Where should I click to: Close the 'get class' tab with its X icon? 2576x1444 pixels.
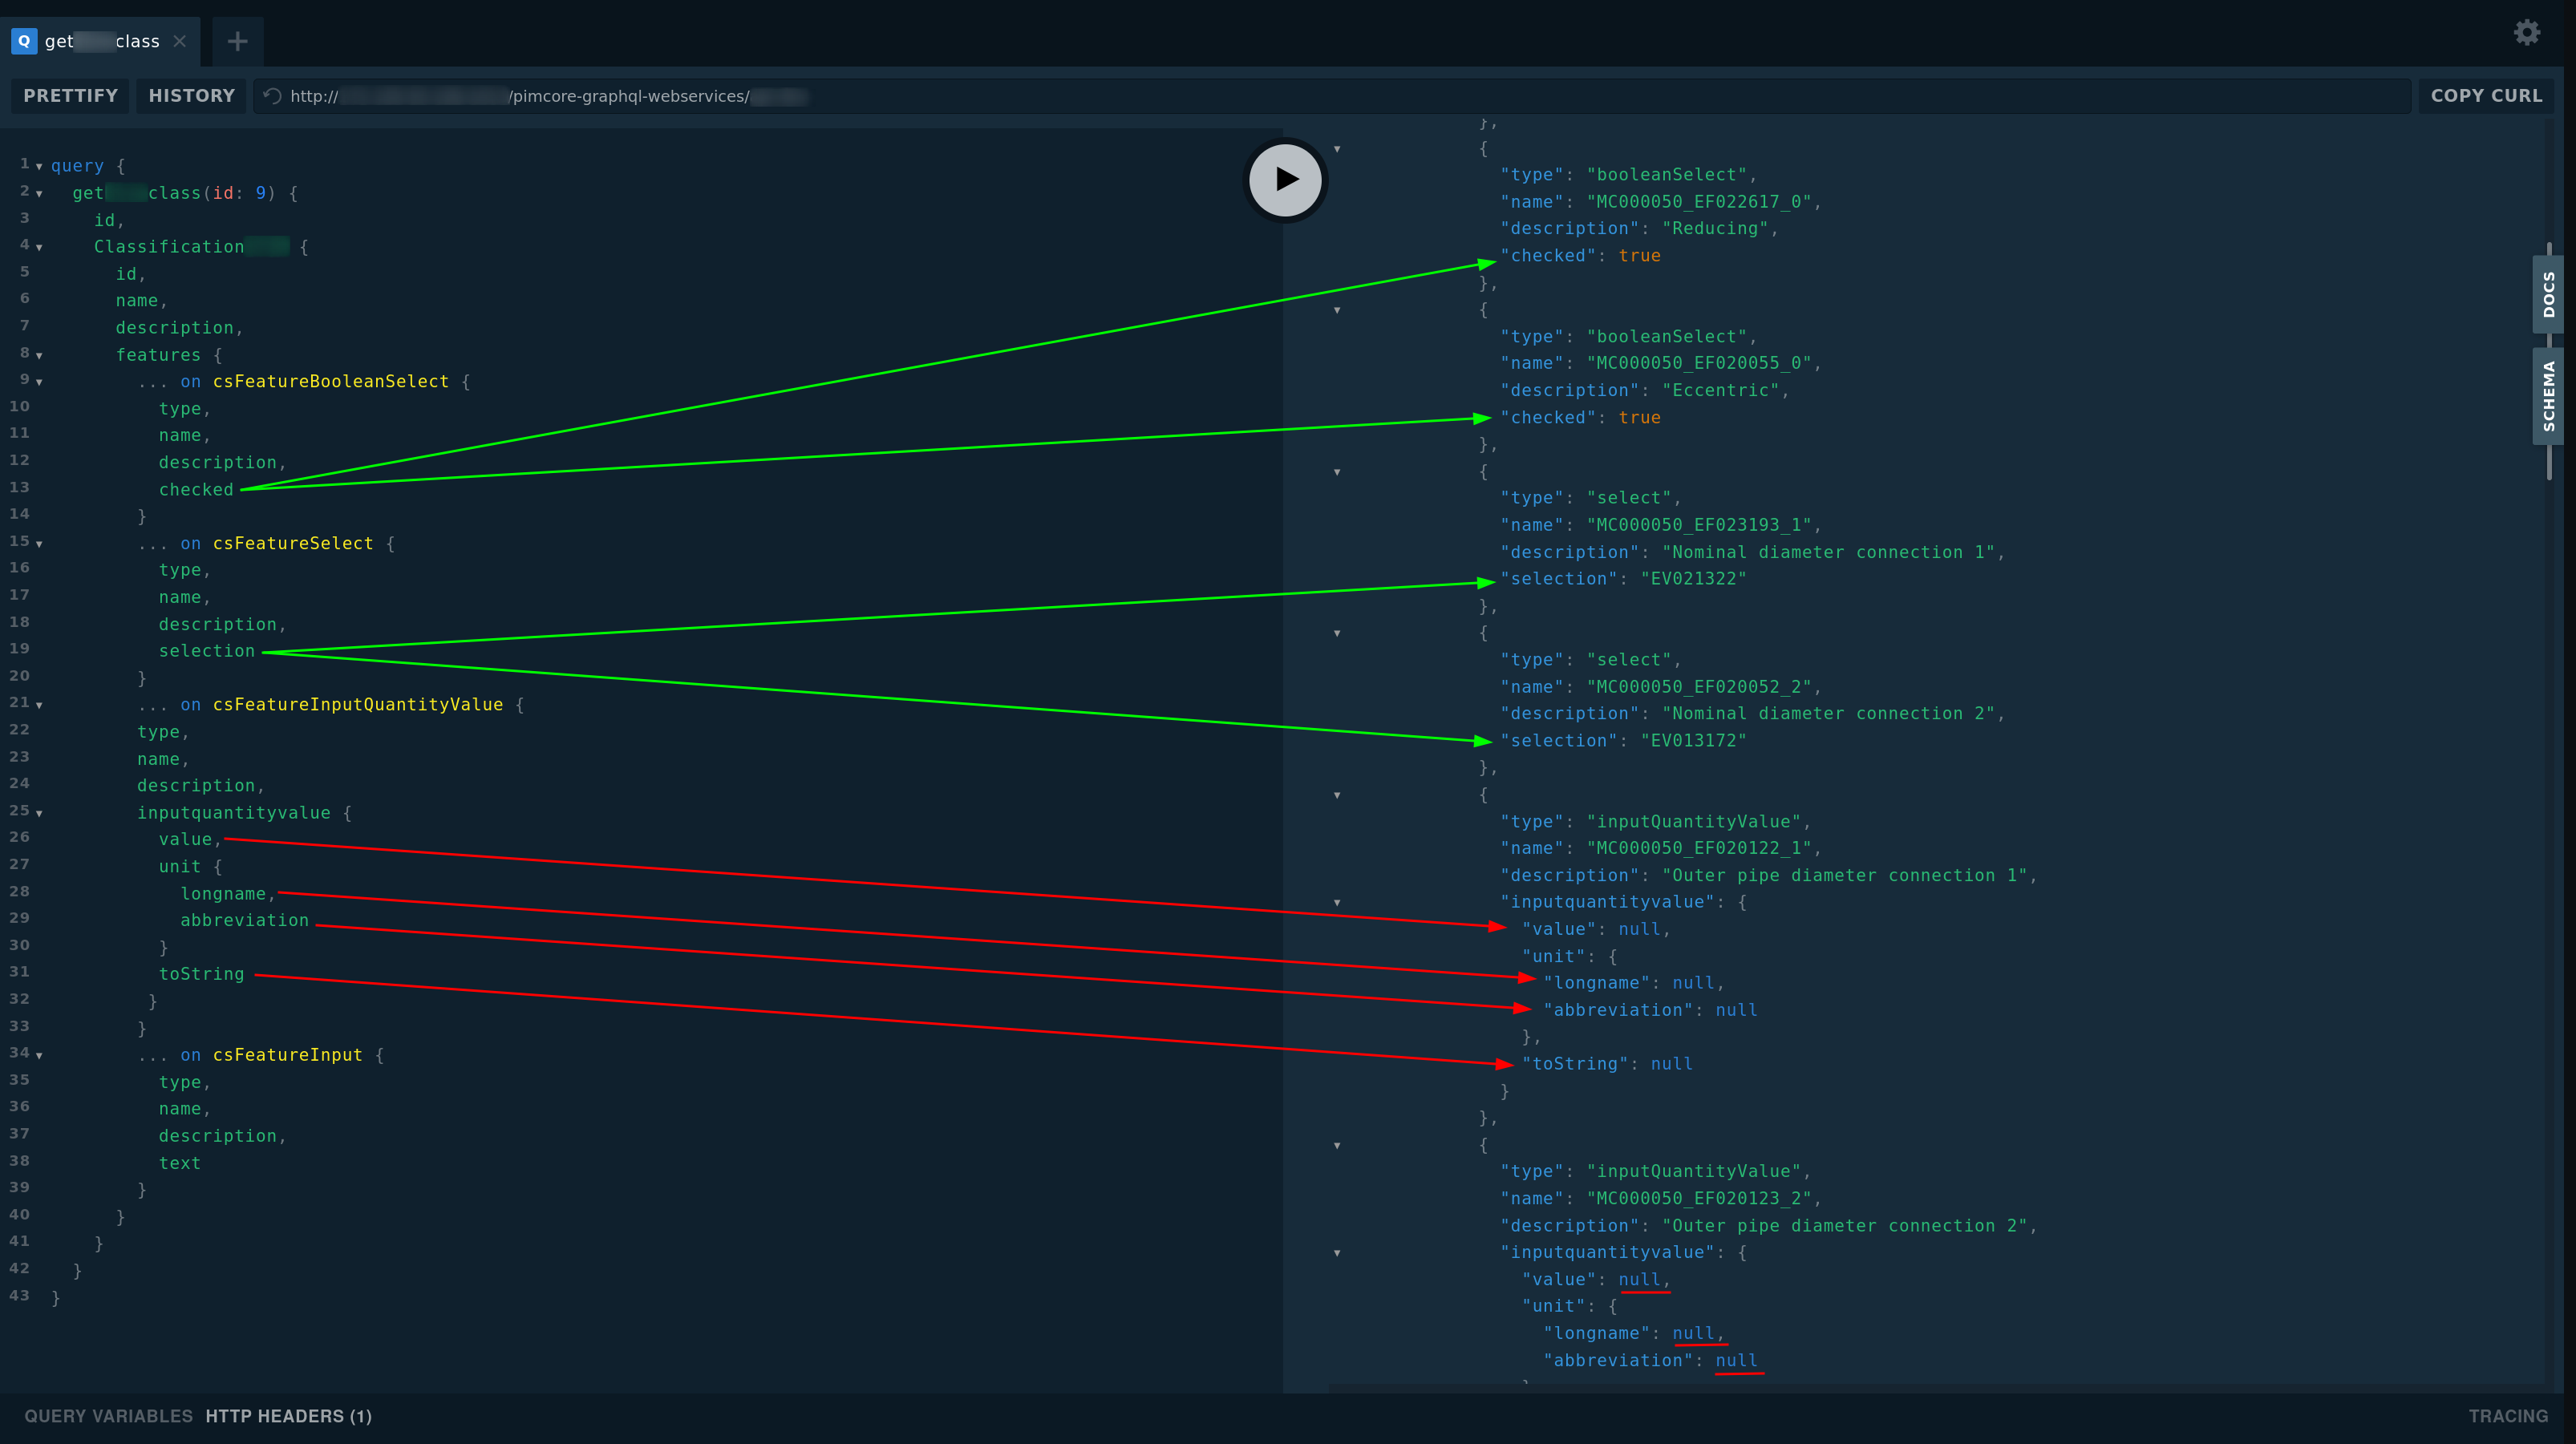point(179,41)
